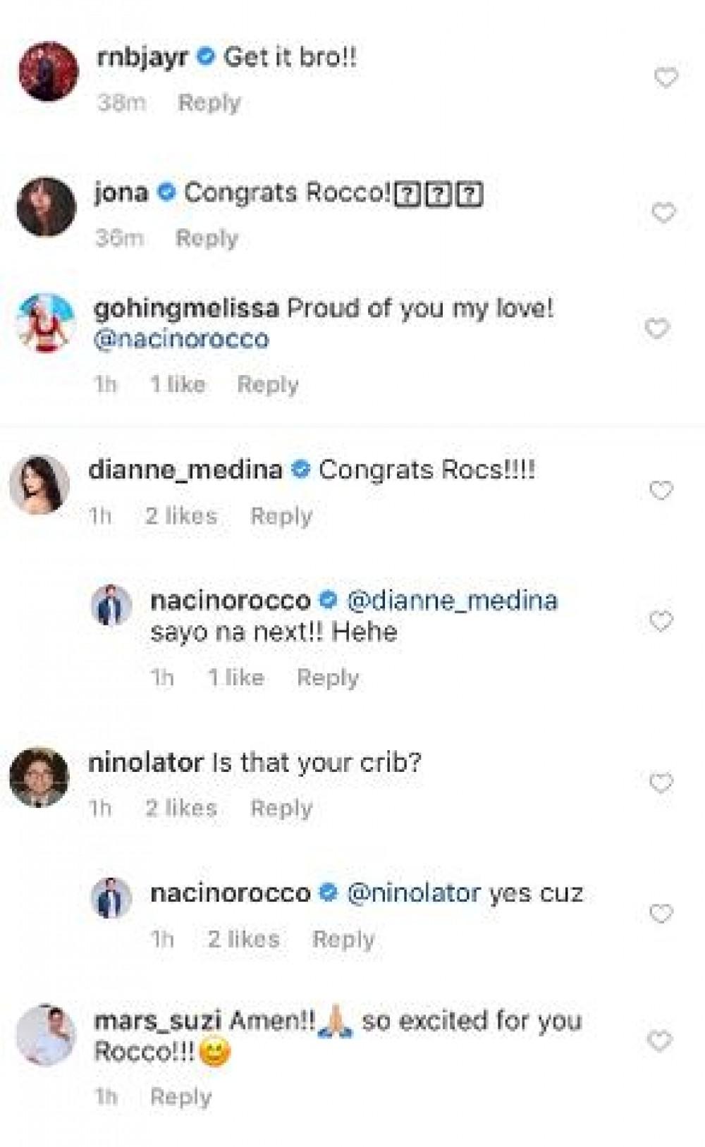Open the mars_suzi username link

click(157, 1021)
